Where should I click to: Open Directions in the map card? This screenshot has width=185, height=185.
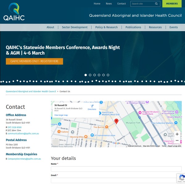[92, 107]
